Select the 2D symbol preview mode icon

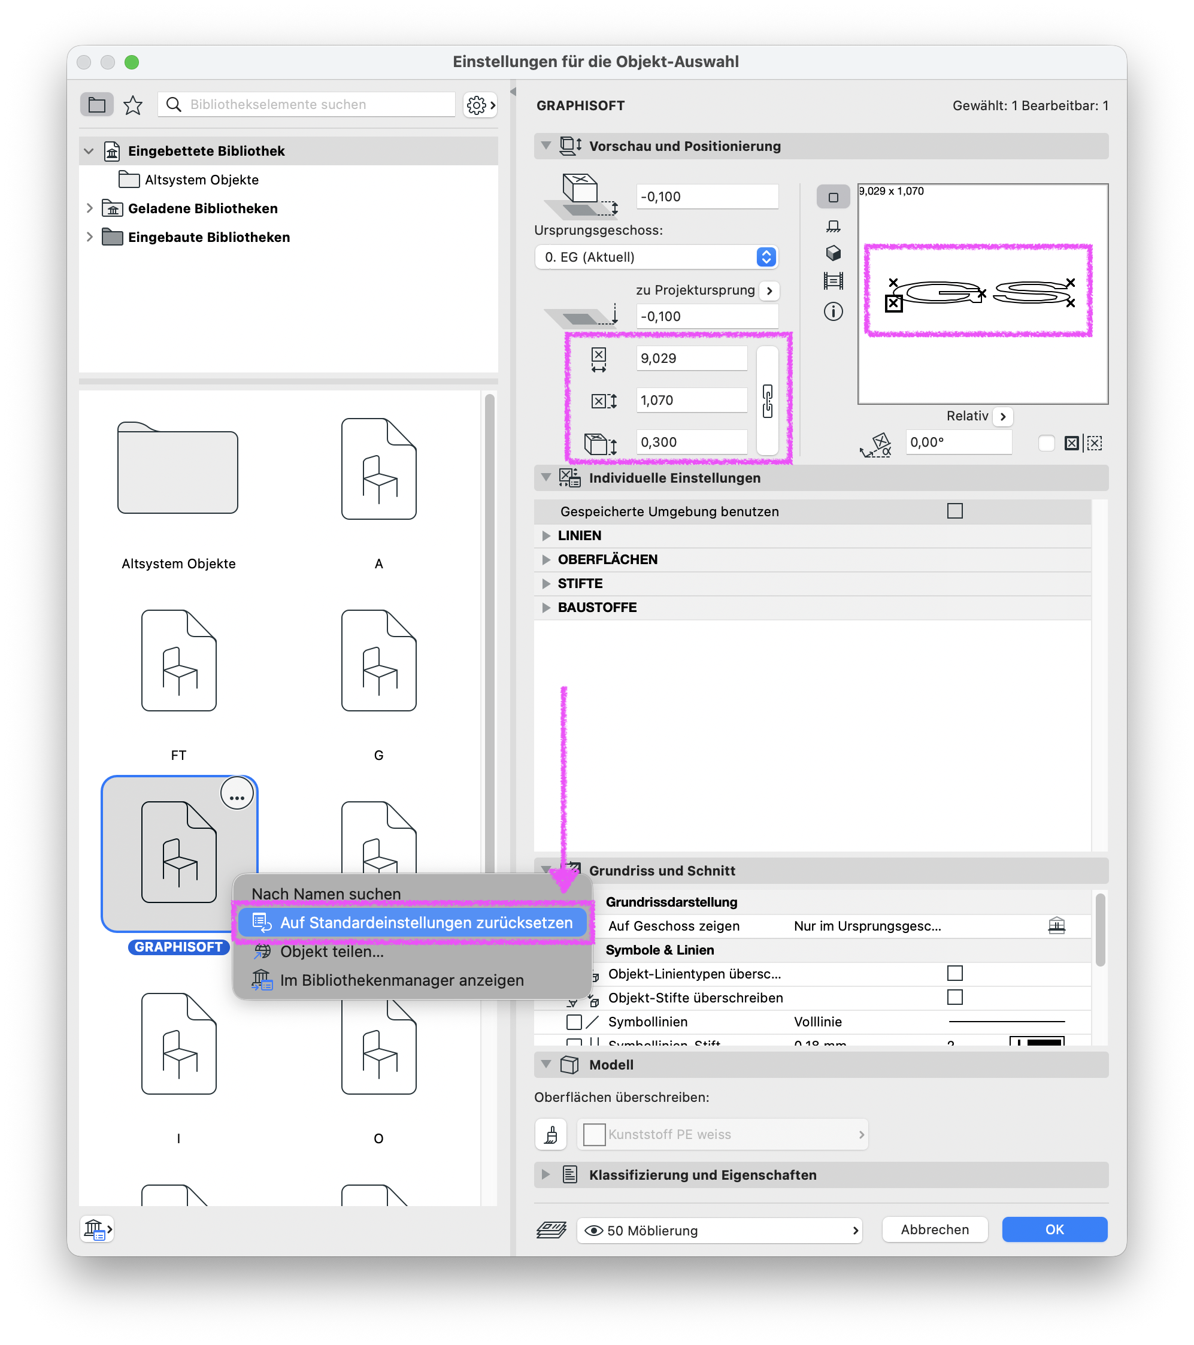833,198
